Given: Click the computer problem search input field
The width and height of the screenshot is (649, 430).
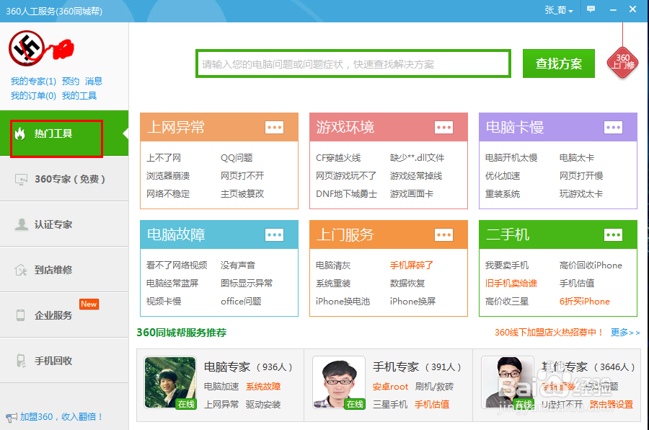Looking at the screenshot, I should [353, 63].
